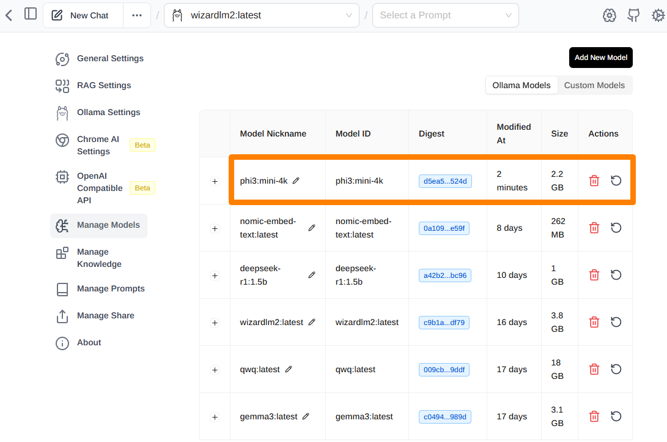The height and width of the screenshot is (442, 667).
Task: Edit the deepseek-r1:1.5b nickname pencil
Action: click(312, 275)
